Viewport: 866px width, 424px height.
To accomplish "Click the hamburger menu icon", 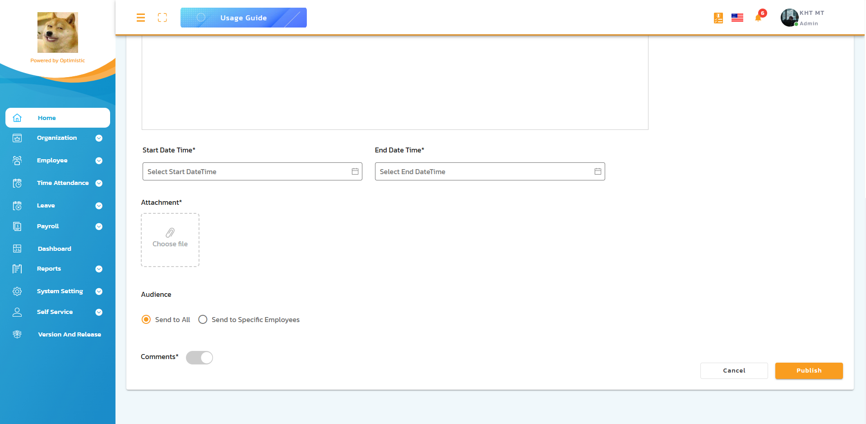I will point(141,18).
